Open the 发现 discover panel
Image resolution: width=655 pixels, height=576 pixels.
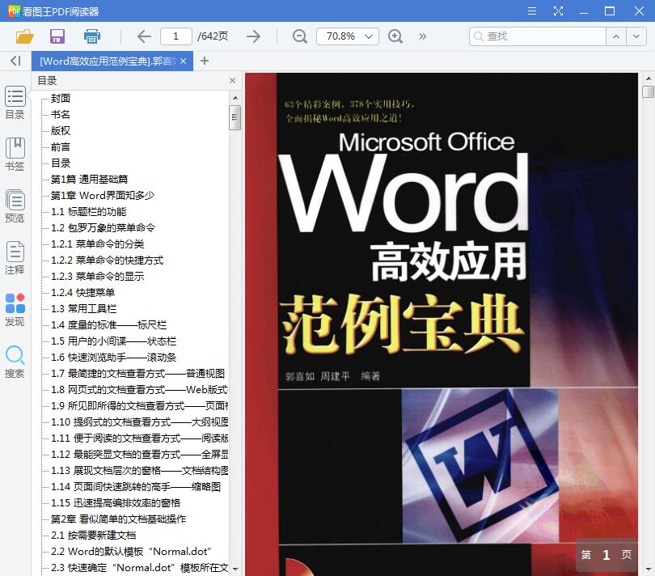[15, 310]
